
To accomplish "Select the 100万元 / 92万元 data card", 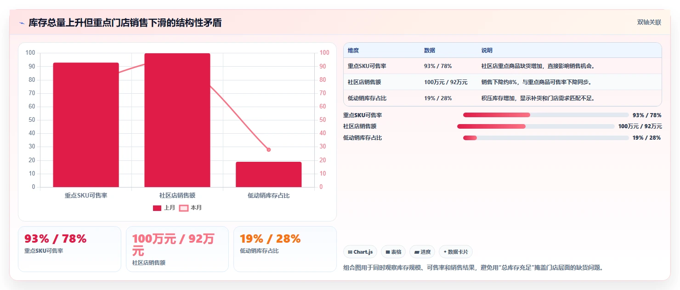I will coord(177,249).
